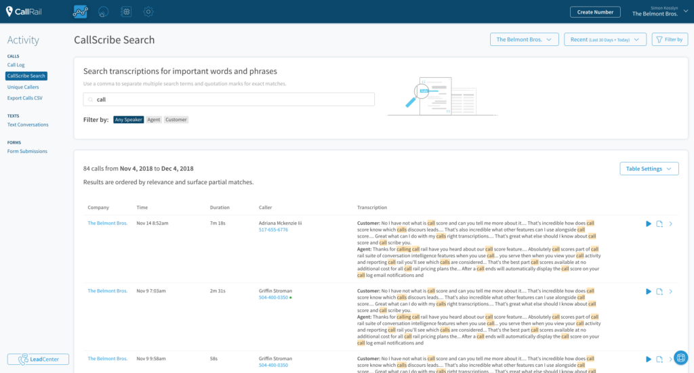Click the magnifier icon in search field
Screen dimensions: 694x373
90,100
